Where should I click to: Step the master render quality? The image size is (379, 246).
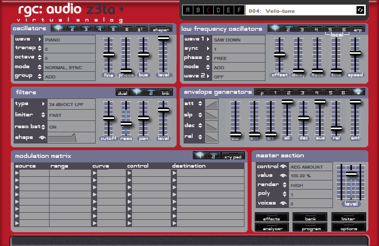click(284, 184)
